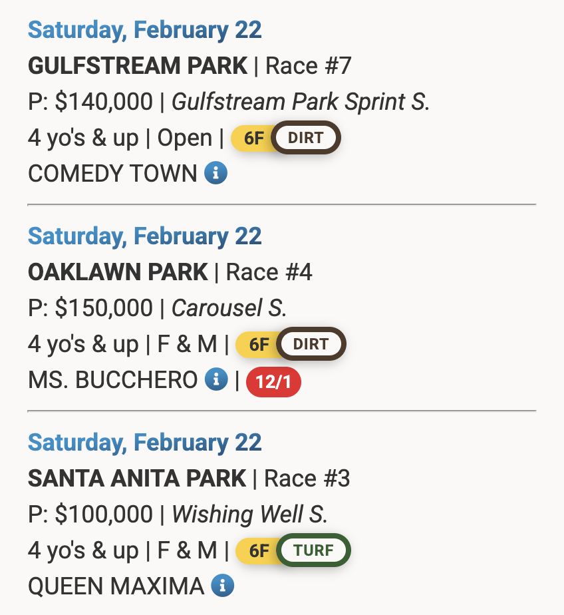
Task: Click the green TURF surface badge
Action: 314,551
